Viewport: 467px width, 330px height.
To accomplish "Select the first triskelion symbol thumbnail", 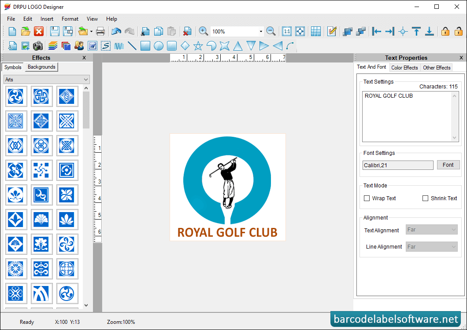I will pyautogui.click(x=16, y=96).
